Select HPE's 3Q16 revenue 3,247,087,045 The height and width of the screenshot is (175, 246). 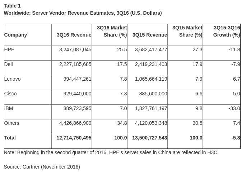click(x=75, y=49)
